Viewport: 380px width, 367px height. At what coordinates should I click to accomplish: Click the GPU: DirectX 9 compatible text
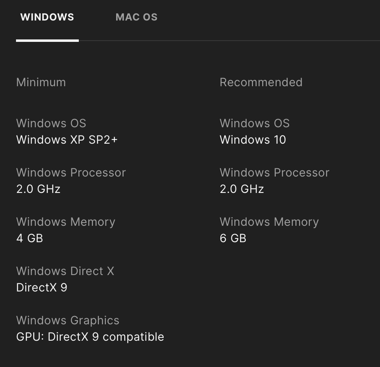coord(90,337)
